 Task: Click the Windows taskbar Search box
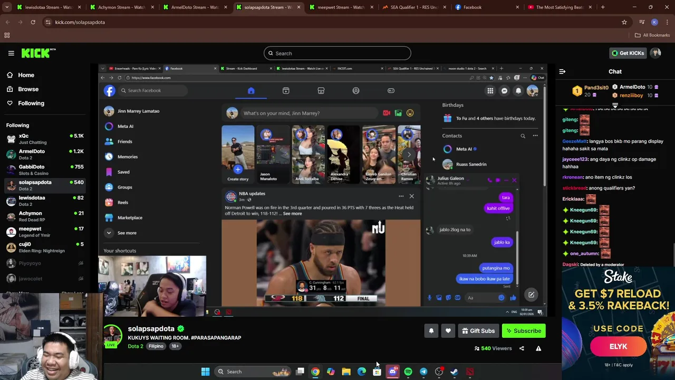(254, 372)
